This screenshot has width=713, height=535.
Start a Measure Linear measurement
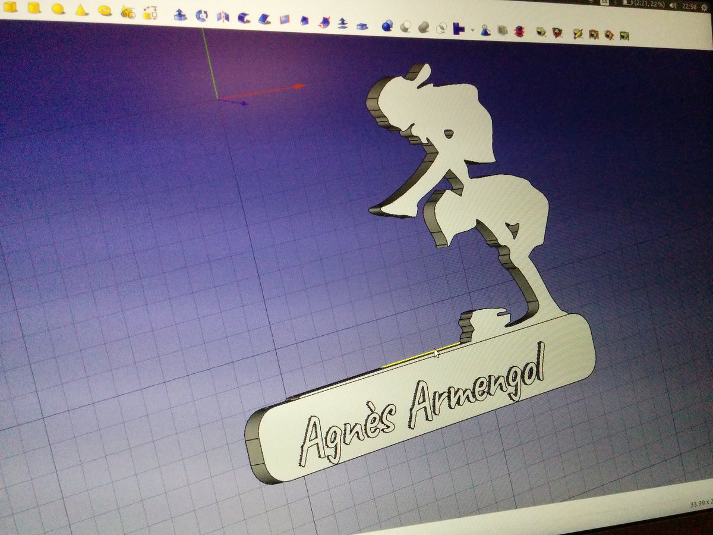pos(541,32)
